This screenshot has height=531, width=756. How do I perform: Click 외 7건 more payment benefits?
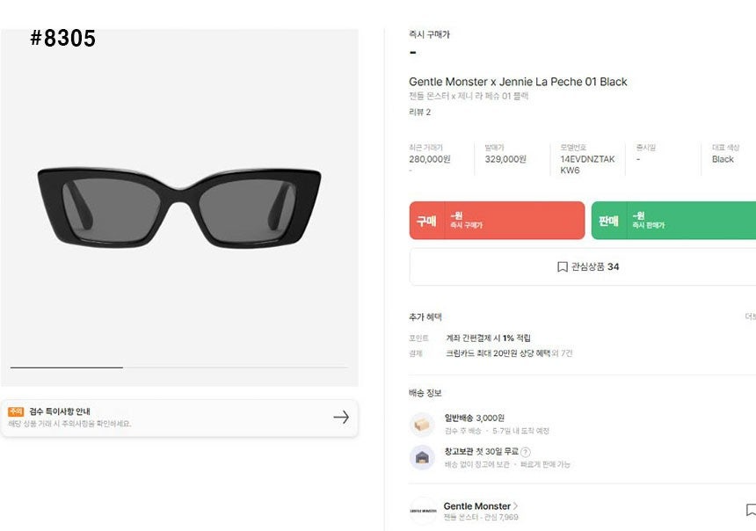tap(562, 353)
